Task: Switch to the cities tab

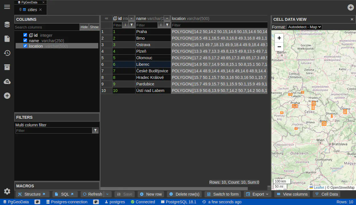Action: [32, 10]
